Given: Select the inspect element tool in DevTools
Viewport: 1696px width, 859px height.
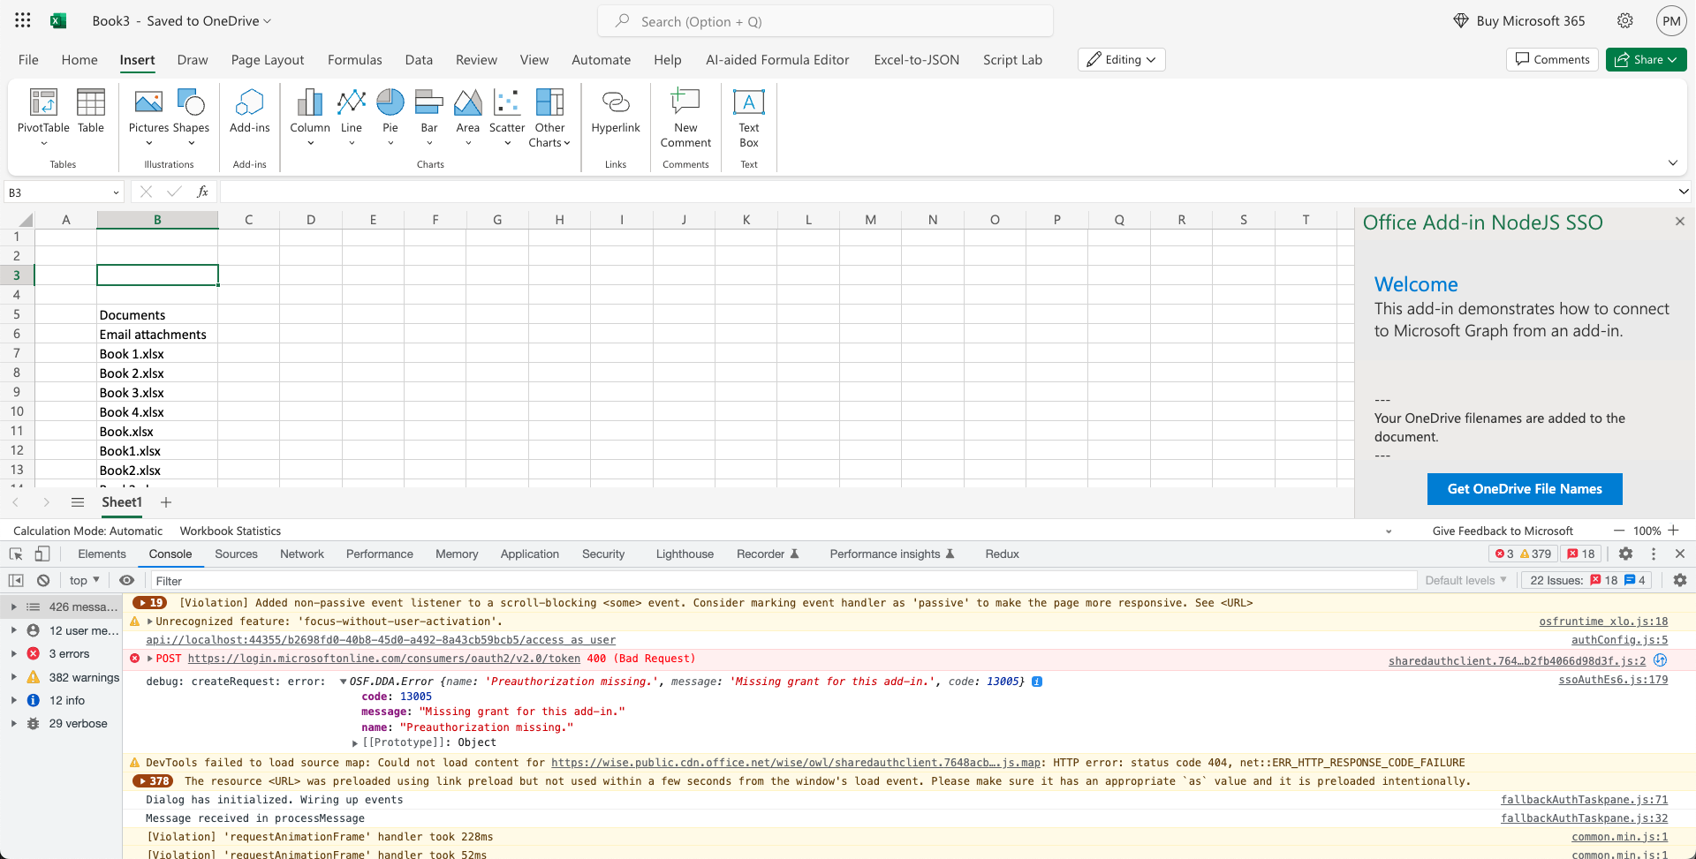Looking at the screenshot, I should tap(15, 554).
